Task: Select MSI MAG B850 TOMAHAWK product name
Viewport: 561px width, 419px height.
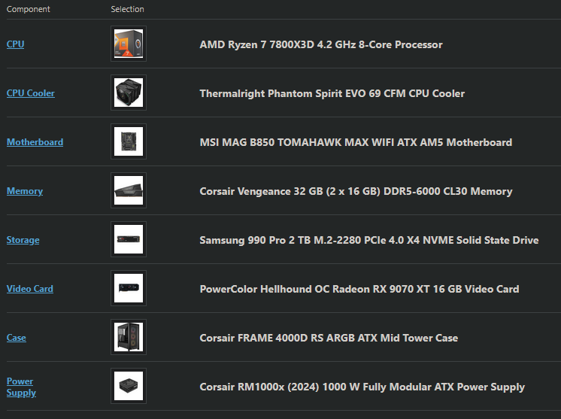Action: [356, 142]
